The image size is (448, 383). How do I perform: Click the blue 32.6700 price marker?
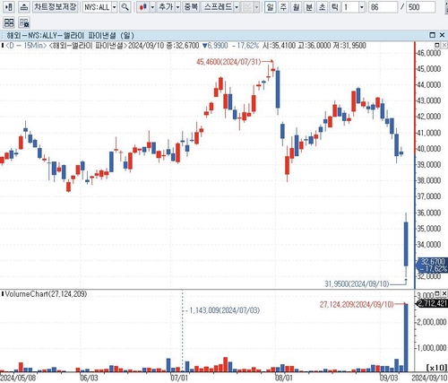[433, 265]
